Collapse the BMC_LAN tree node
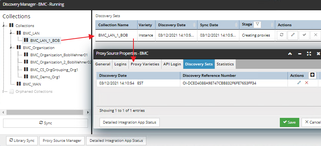This screenshot has height=146, width=321. click(11, 33)
